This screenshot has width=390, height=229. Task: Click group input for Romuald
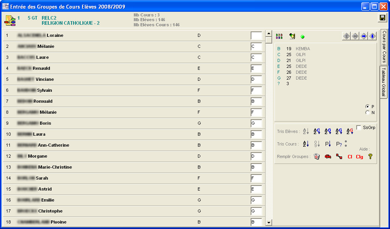click(x=256, y=101)
